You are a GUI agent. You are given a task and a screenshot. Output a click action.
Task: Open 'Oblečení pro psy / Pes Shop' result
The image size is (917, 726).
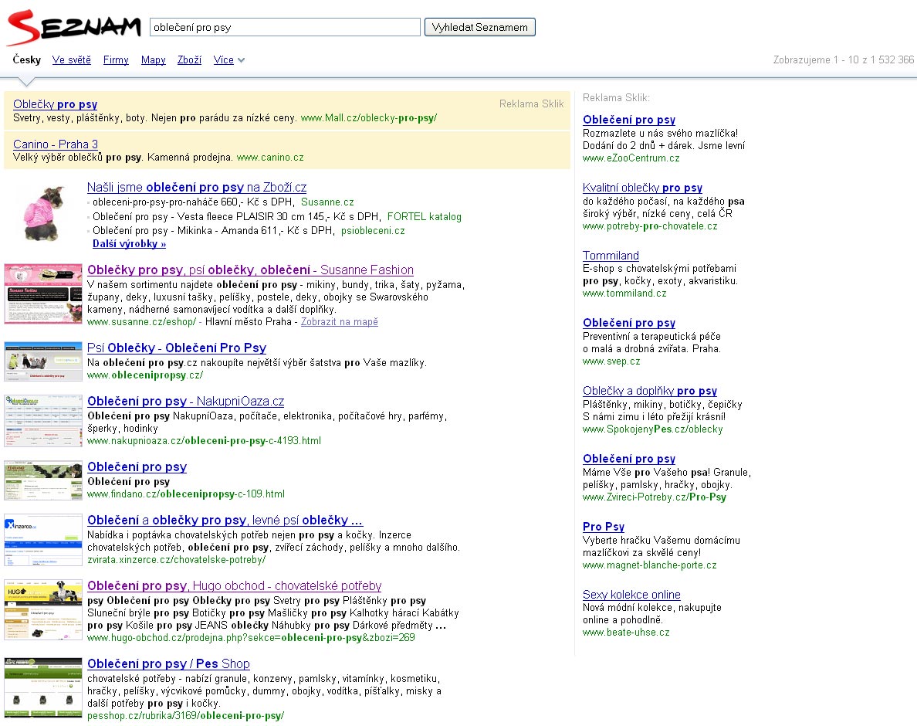click(168, 664)
